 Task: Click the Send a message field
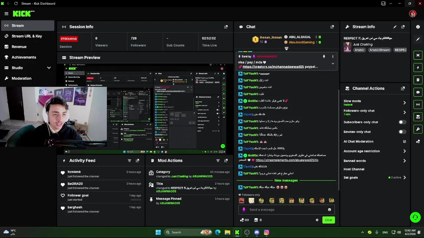coord(286,210)
